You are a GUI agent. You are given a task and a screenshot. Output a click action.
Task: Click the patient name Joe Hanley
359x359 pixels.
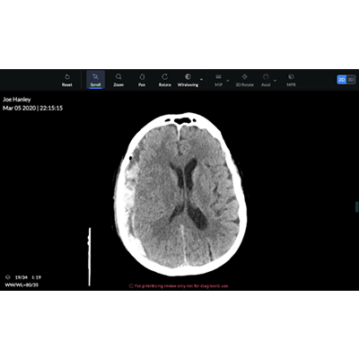pos(17,100)
